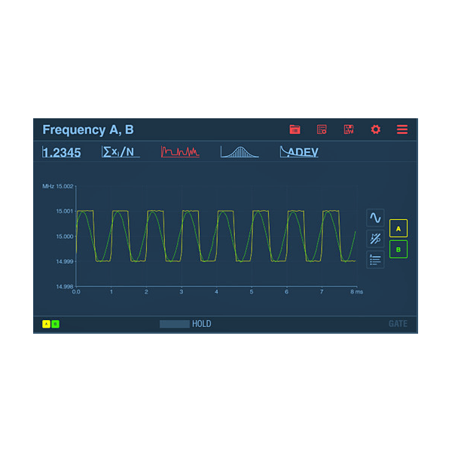Switch to the Σxi/N statistics view
Viewport: 452px width, 452px height.
121,152
